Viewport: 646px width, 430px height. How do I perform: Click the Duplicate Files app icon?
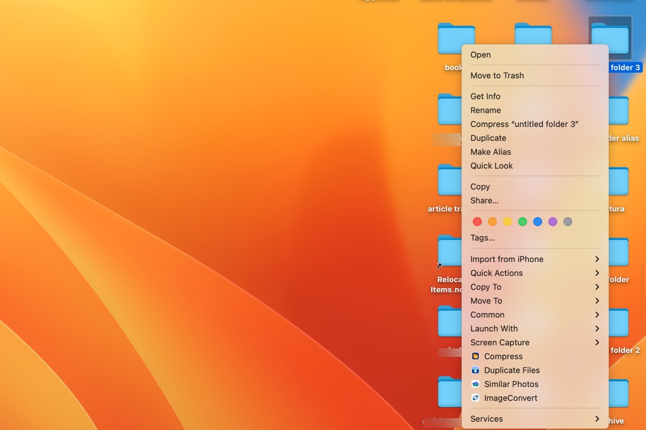[x=475, y=370]
